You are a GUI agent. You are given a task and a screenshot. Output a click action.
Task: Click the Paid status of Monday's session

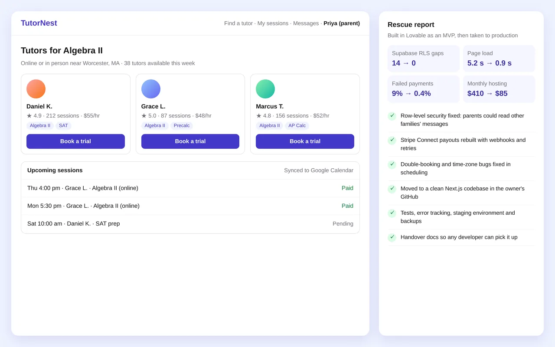coord(347,206)
